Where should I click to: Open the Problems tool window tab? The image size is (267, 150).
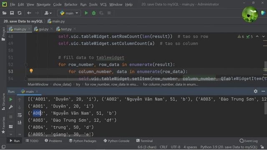53,141
